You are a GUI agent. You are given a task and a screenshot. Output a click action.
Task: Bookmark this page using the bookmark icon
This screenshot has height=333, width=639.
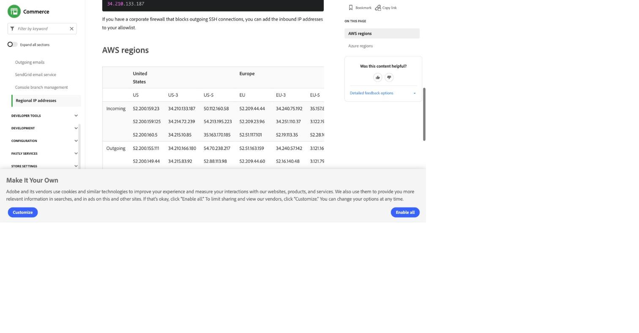(351, 8)
